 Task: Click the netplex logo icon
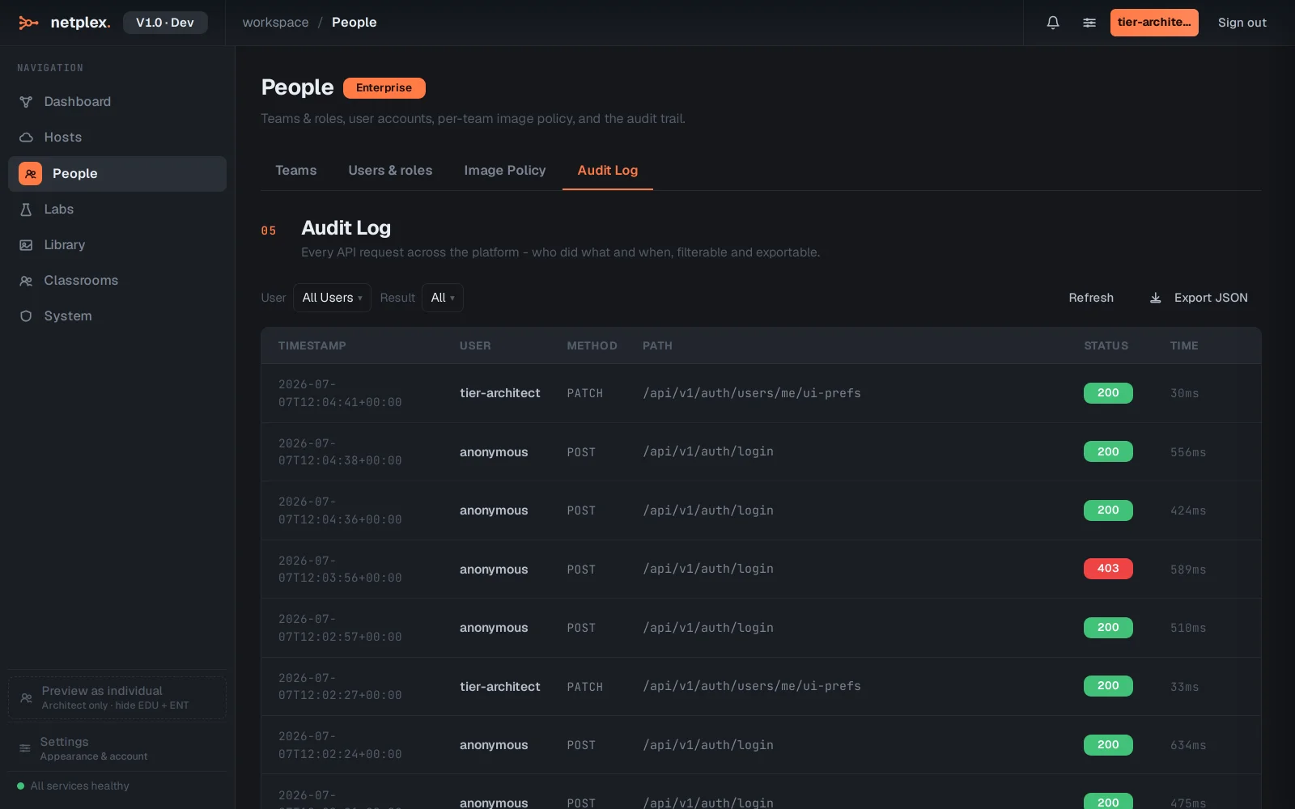click(x=28, y=23)
